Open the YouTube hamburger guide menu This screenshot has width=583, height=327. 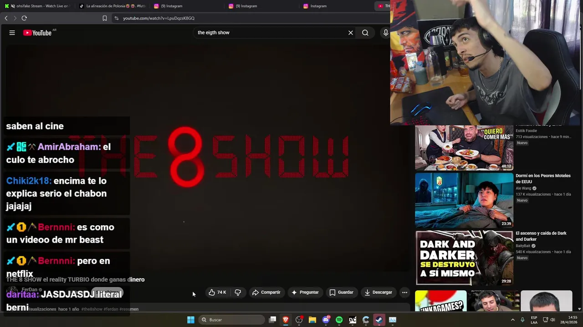[x=12, y=33]
